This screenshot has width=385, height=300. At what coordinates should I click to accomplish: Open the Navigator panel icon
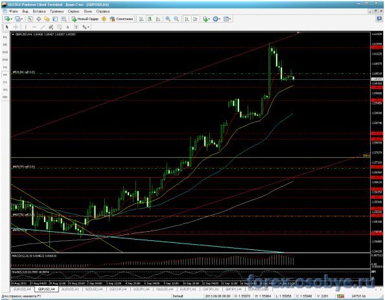pos(47,19)
